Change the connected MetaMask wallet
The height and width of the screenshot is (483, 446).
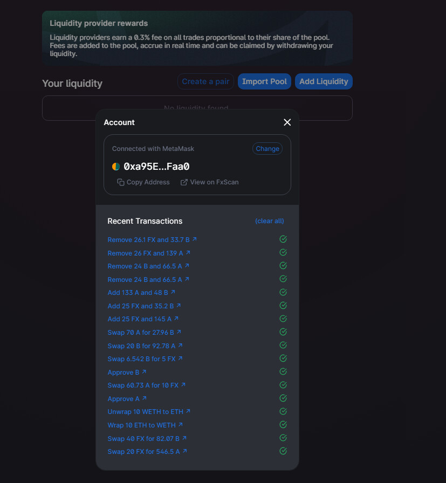pos(267,148)
